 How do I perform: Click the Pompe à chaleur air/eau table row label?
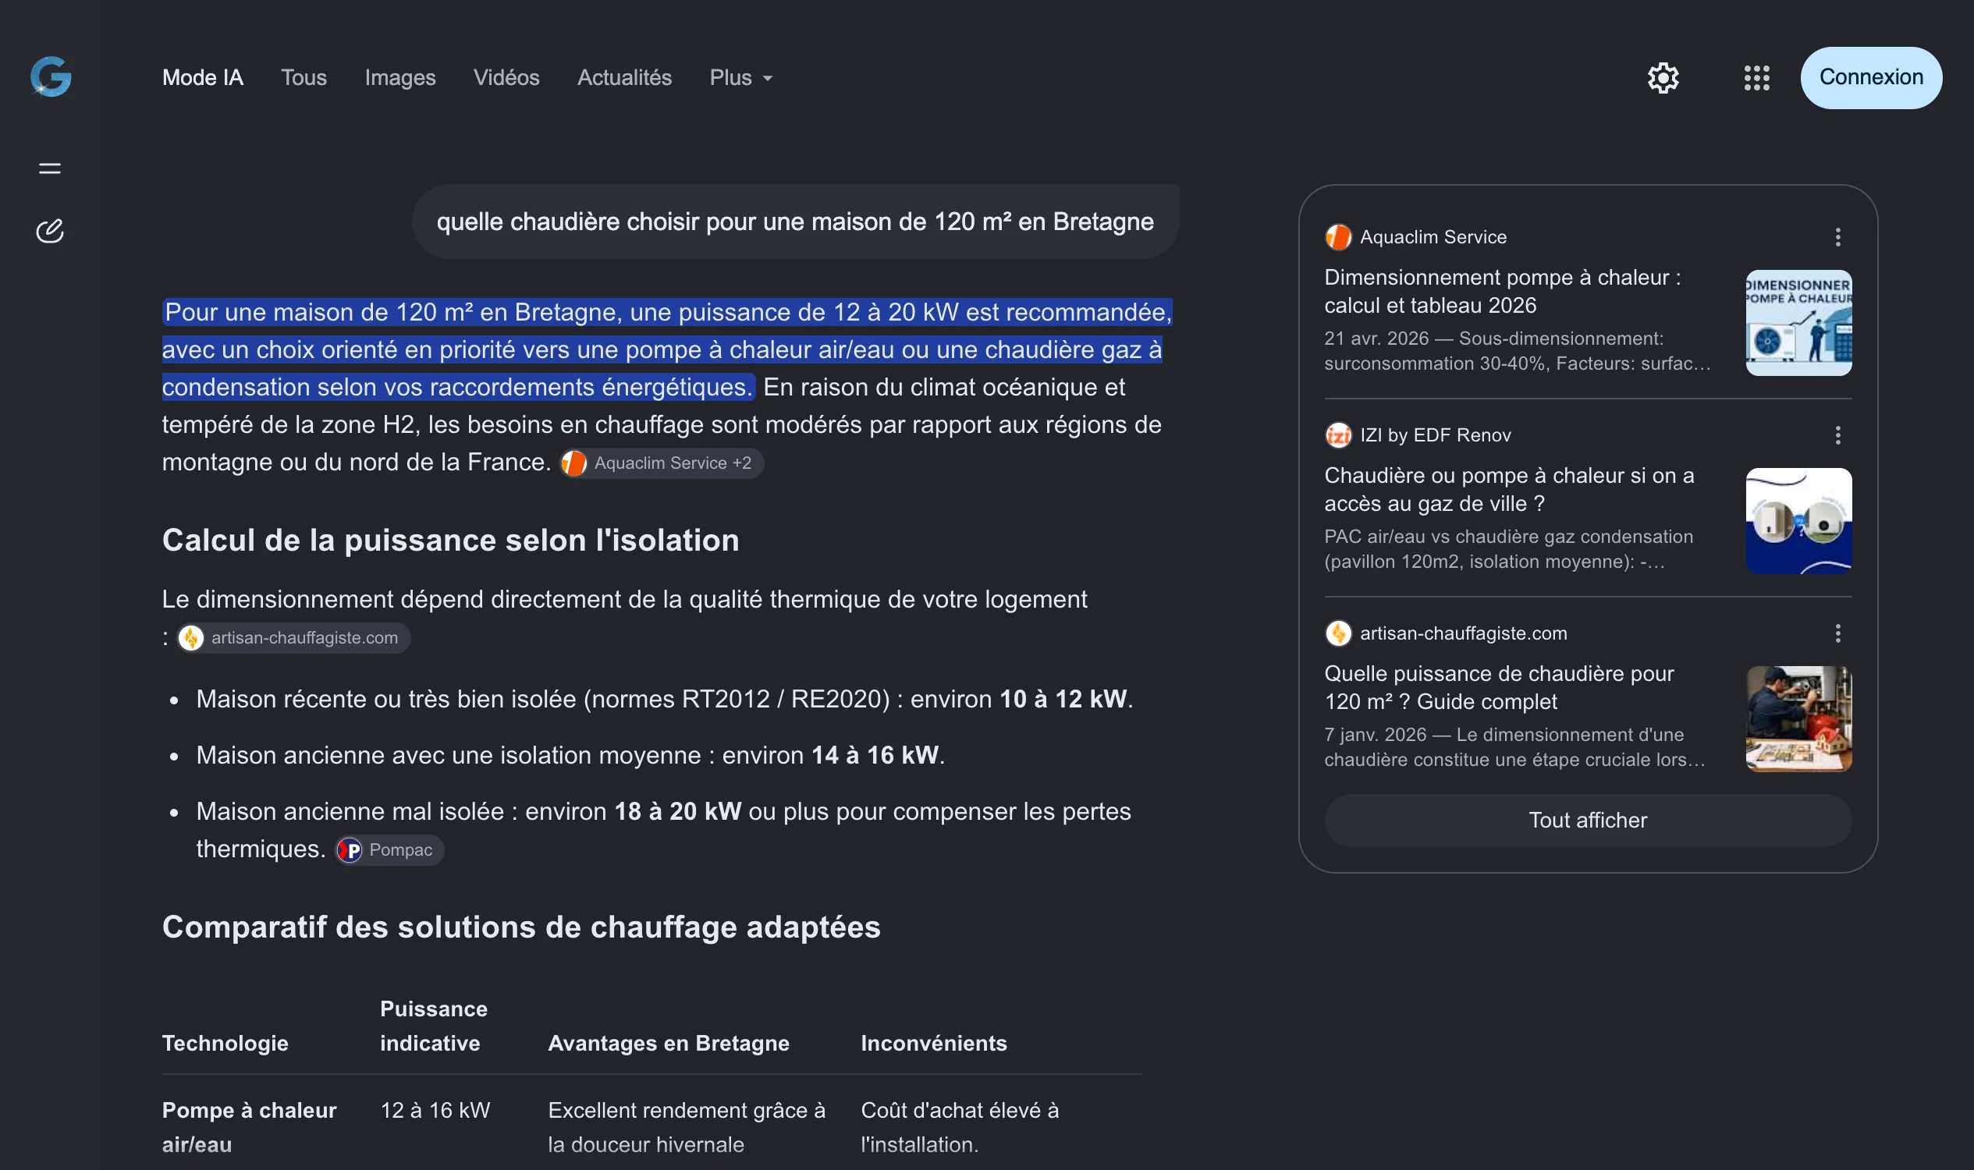click(249, 1127)
